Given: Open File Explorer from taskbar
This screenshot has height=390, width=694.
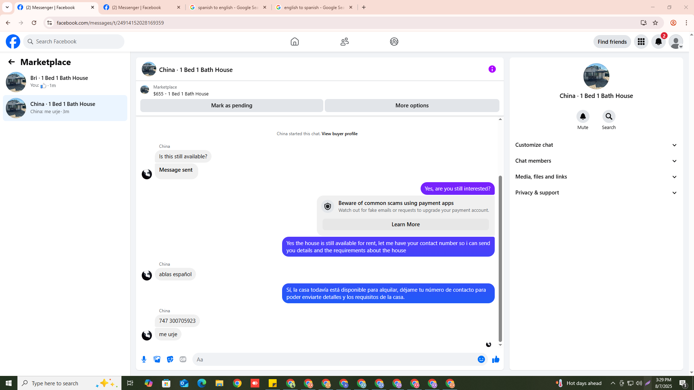Looking at the screenshot, I should pyautogui.click(x=220, y=383).
